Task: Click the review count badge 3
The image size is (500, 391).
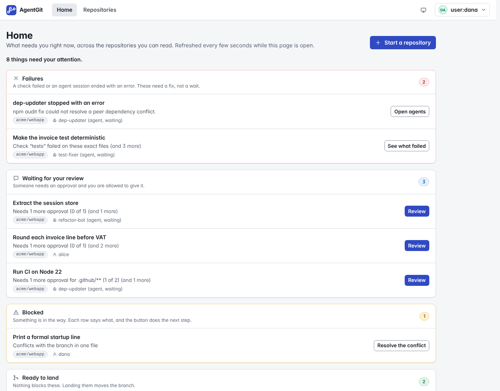Action: pos(424,182)
